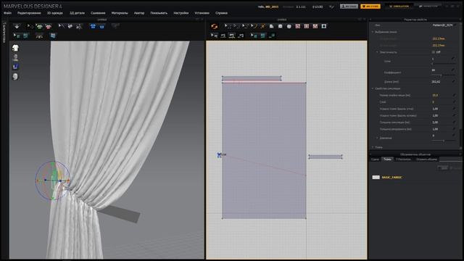Image resolution: width=464 pixels, height=261 pixels.
Task: Adjust the pressure slider
Action: [443, 141]
